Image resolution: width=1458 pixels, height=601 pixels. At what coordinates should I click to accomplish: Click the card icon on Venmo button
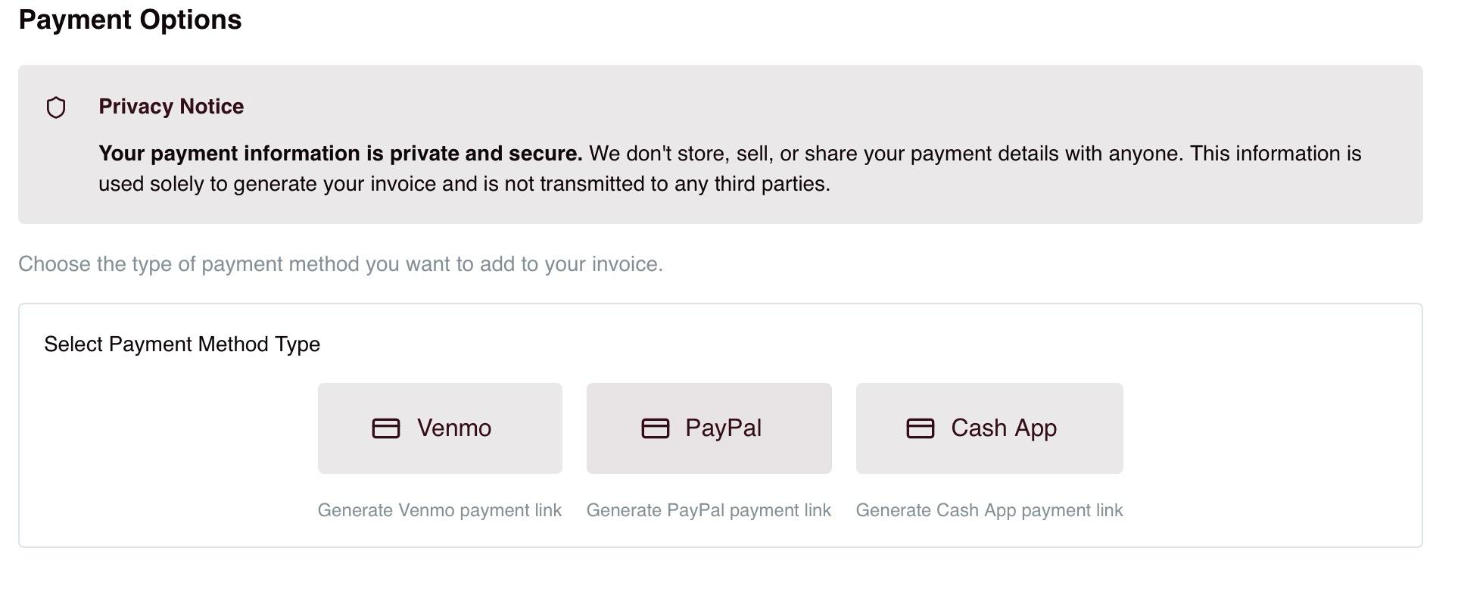pyautogui.click(x=386, y=428)
